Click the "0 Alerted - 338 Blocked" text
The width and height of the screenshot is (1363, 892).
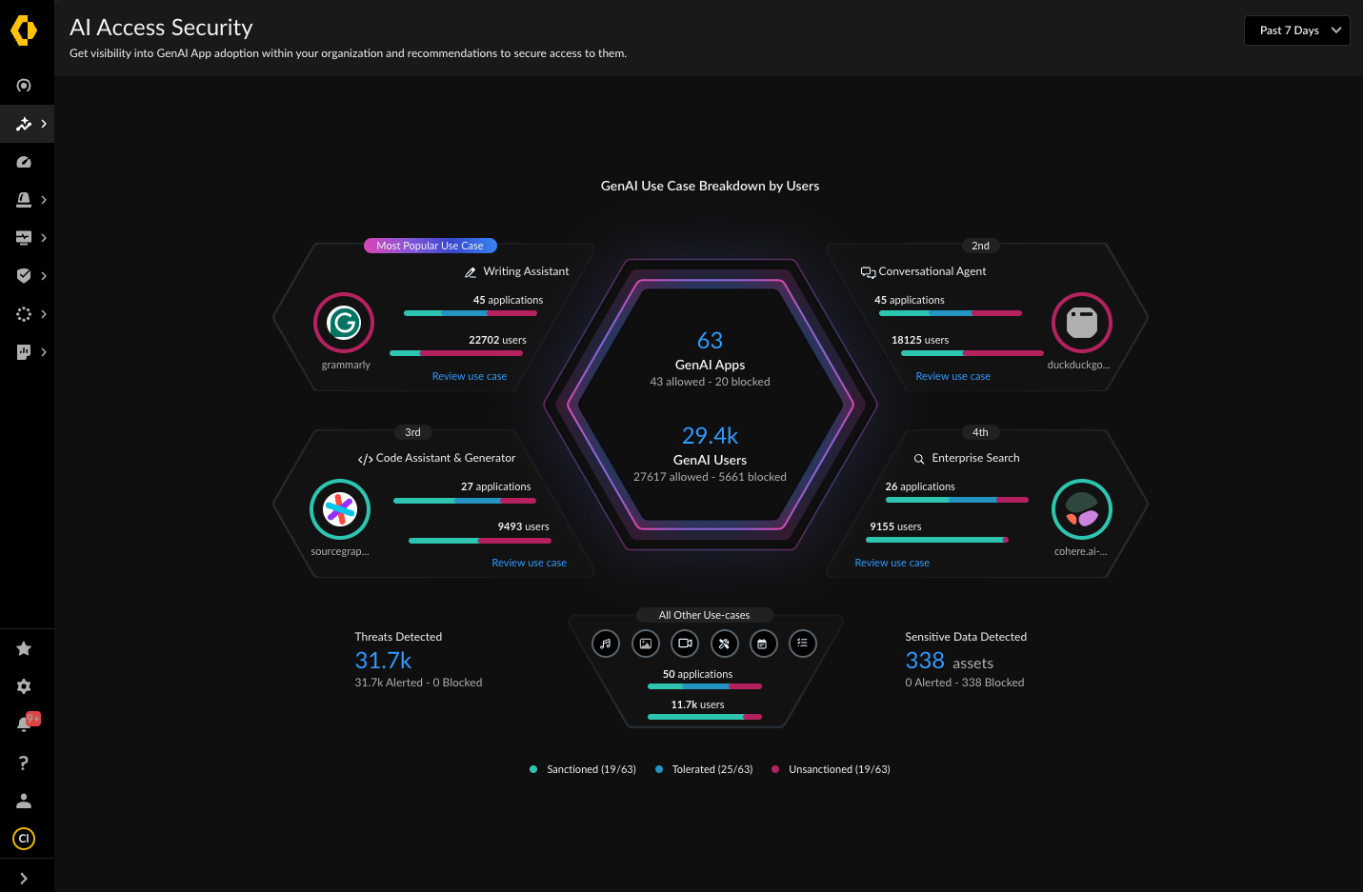pos(965,683)
